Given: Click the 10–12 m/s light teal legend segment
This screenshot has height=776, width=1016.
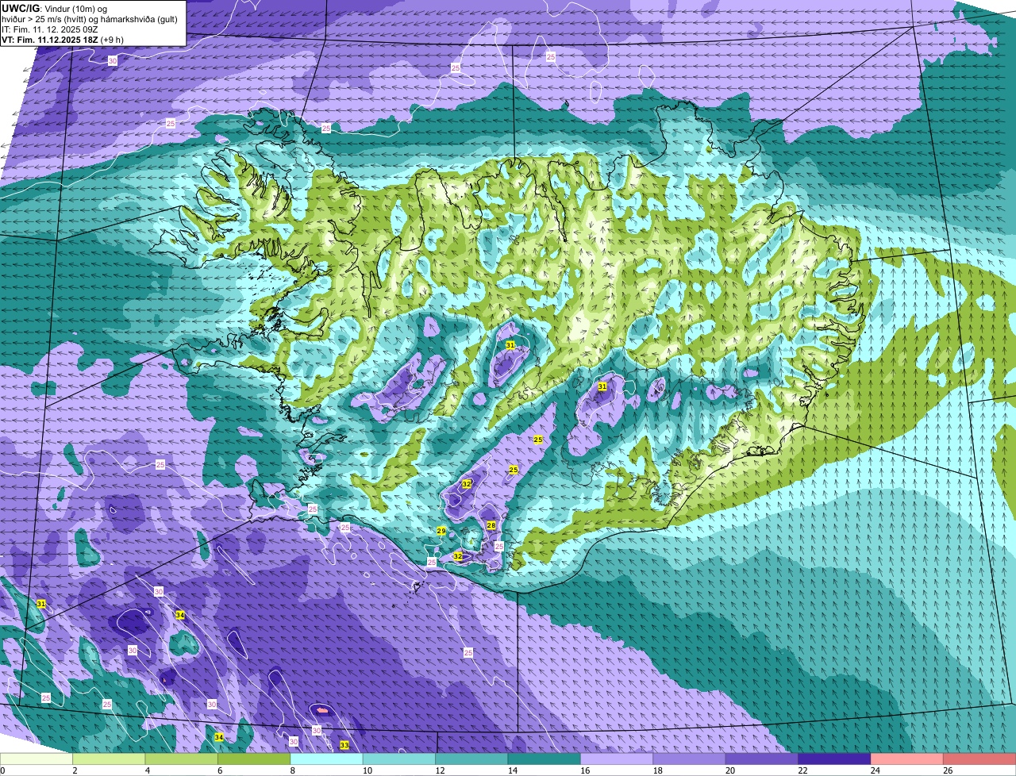Looking at the screenshot, I should 399,759.
